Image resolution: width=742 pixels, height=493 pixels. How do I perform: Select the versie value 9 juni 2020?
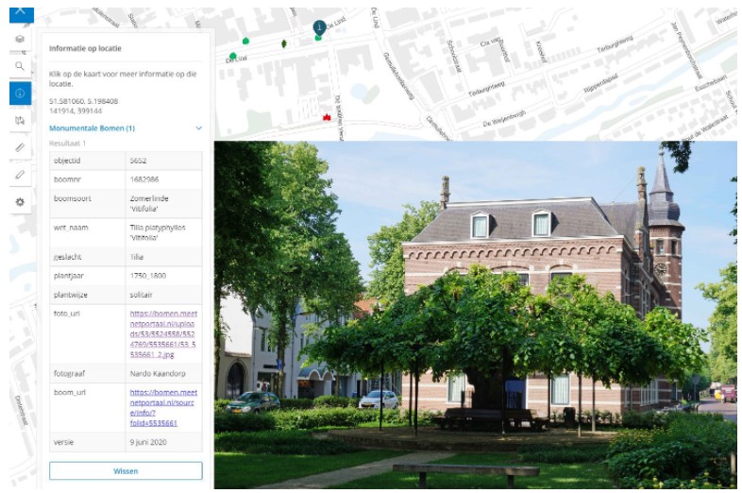(148, 442)
